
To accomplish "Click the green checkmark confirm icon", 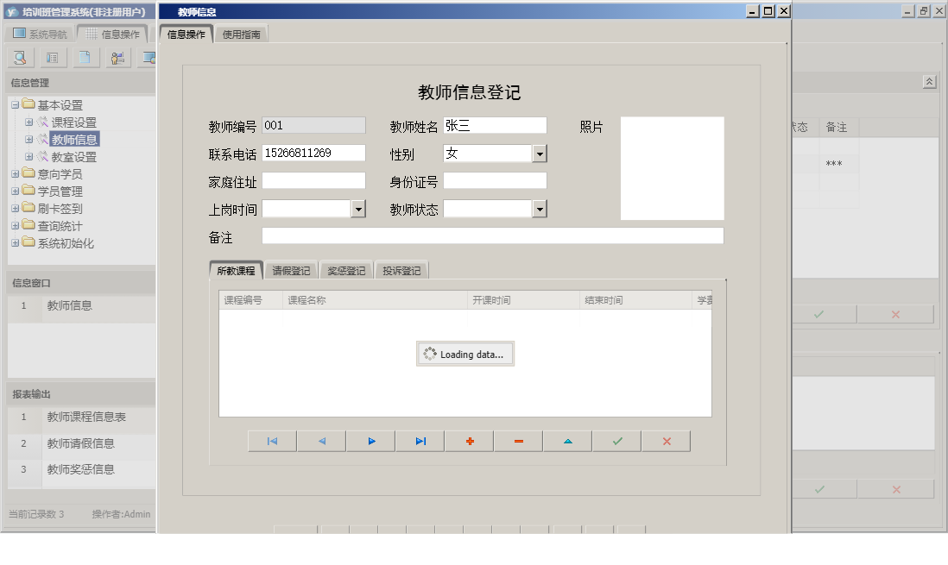I will coord(616,441).
